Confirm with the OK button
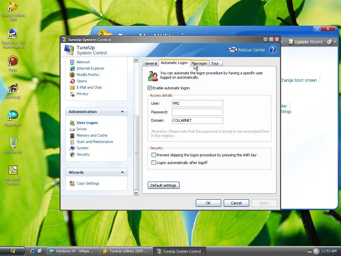Screen dimensions: 341x256 (x=208, y=203)
